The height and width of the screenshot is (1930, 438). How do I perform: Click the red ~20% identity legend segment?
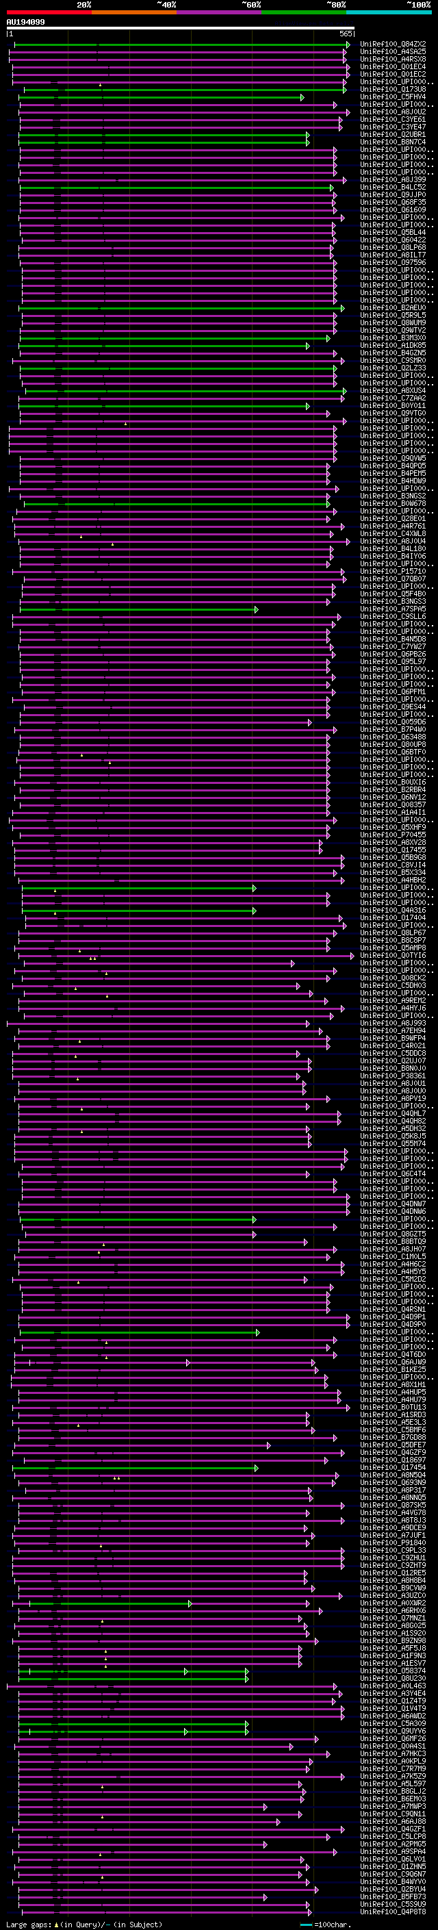click(49, 12)
